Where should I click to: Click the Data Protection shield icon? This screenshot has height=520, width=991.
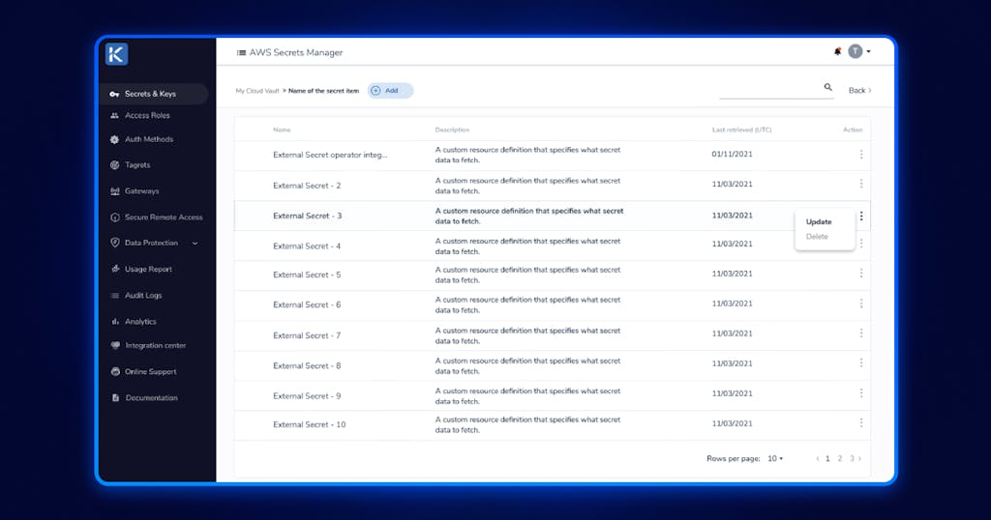(114, 243)
